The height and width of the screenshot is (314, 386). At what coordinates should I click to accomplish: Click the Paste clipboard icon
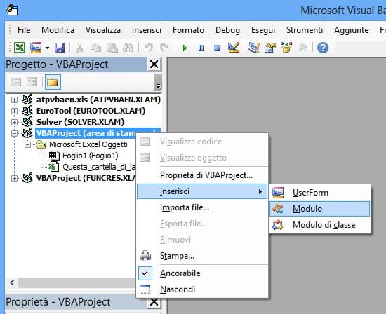tap(112, 48)
